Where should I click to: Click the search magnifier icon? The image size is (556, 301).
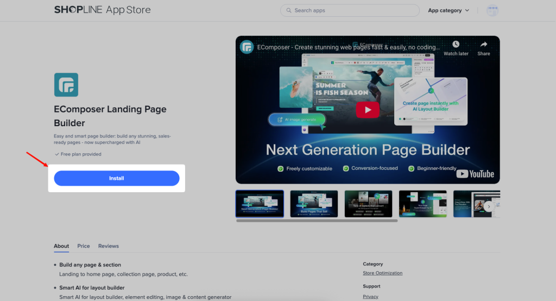[289, 10]
